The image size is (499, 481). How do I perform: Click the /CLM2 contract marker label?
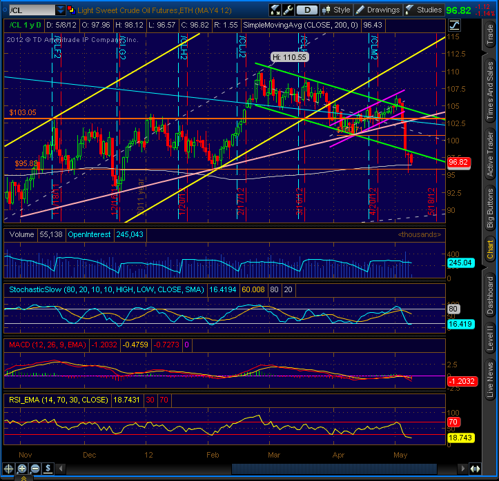click(x=373, y=48)
